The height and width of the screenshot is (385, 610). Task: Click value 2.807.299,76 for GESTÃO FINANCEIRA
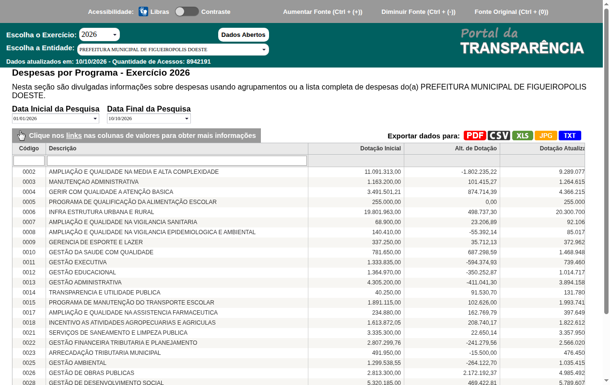(384, 343)
